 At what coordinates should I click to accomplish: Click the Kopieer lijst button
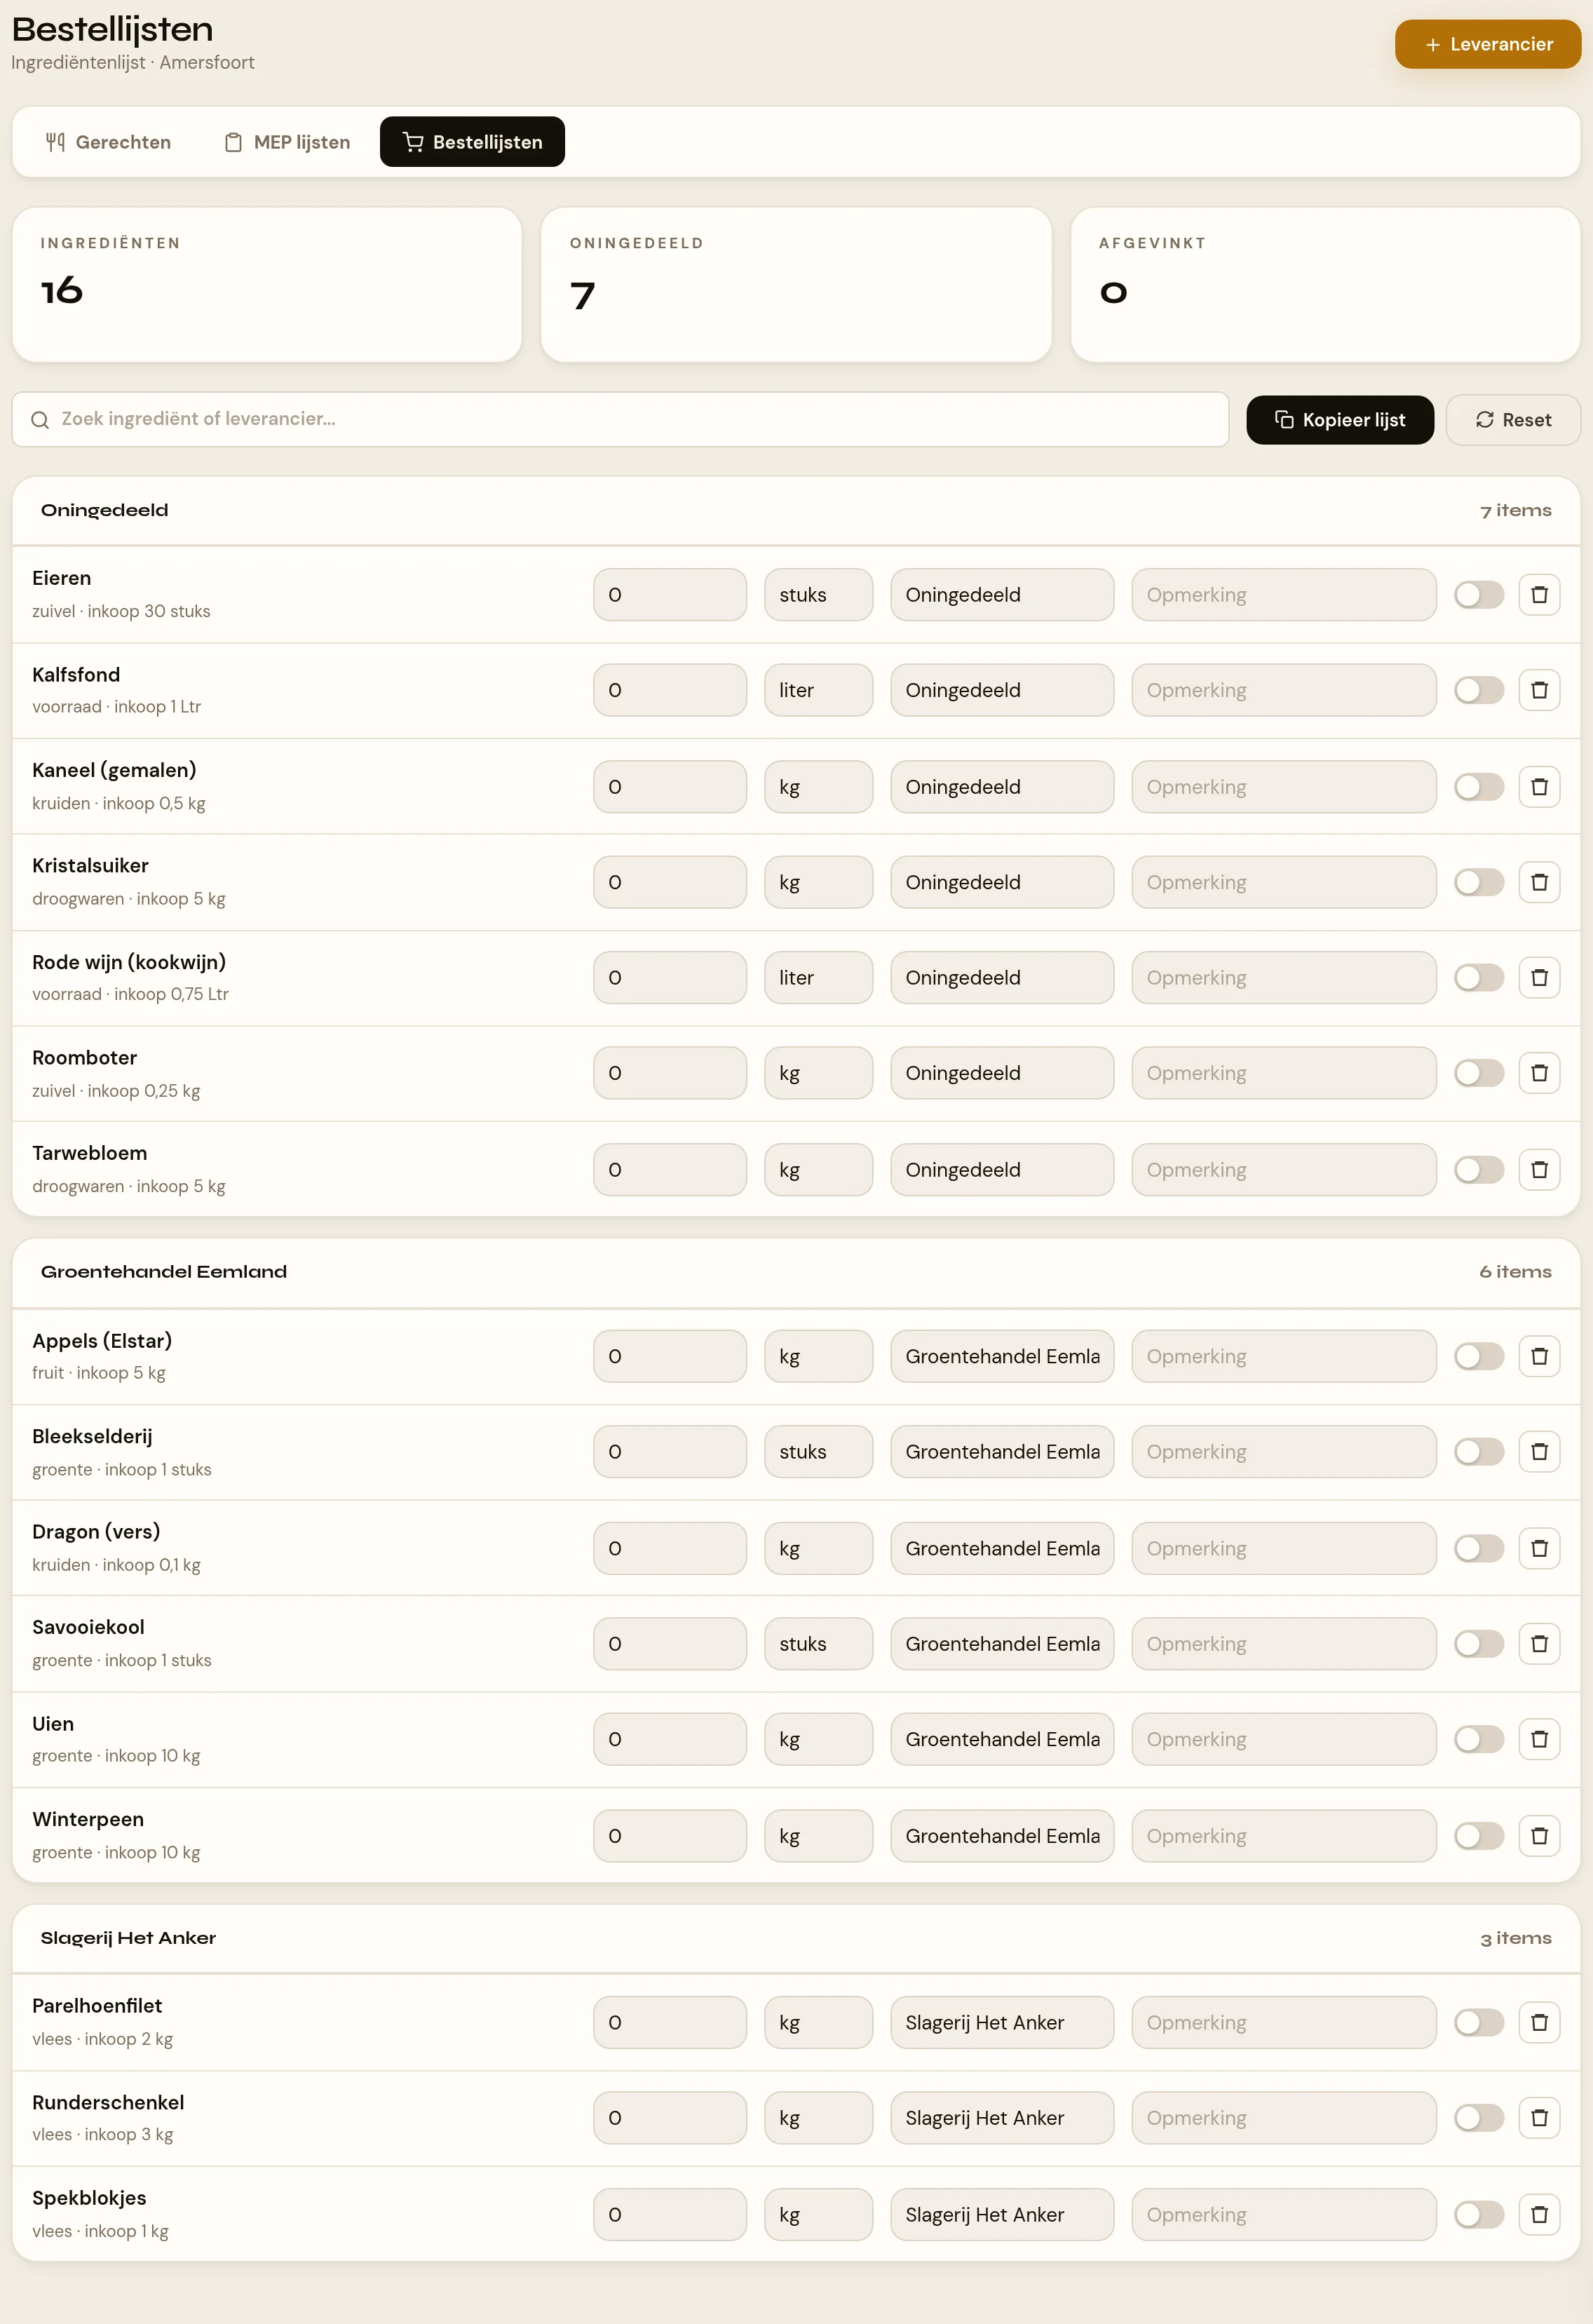coord(1339,420)
